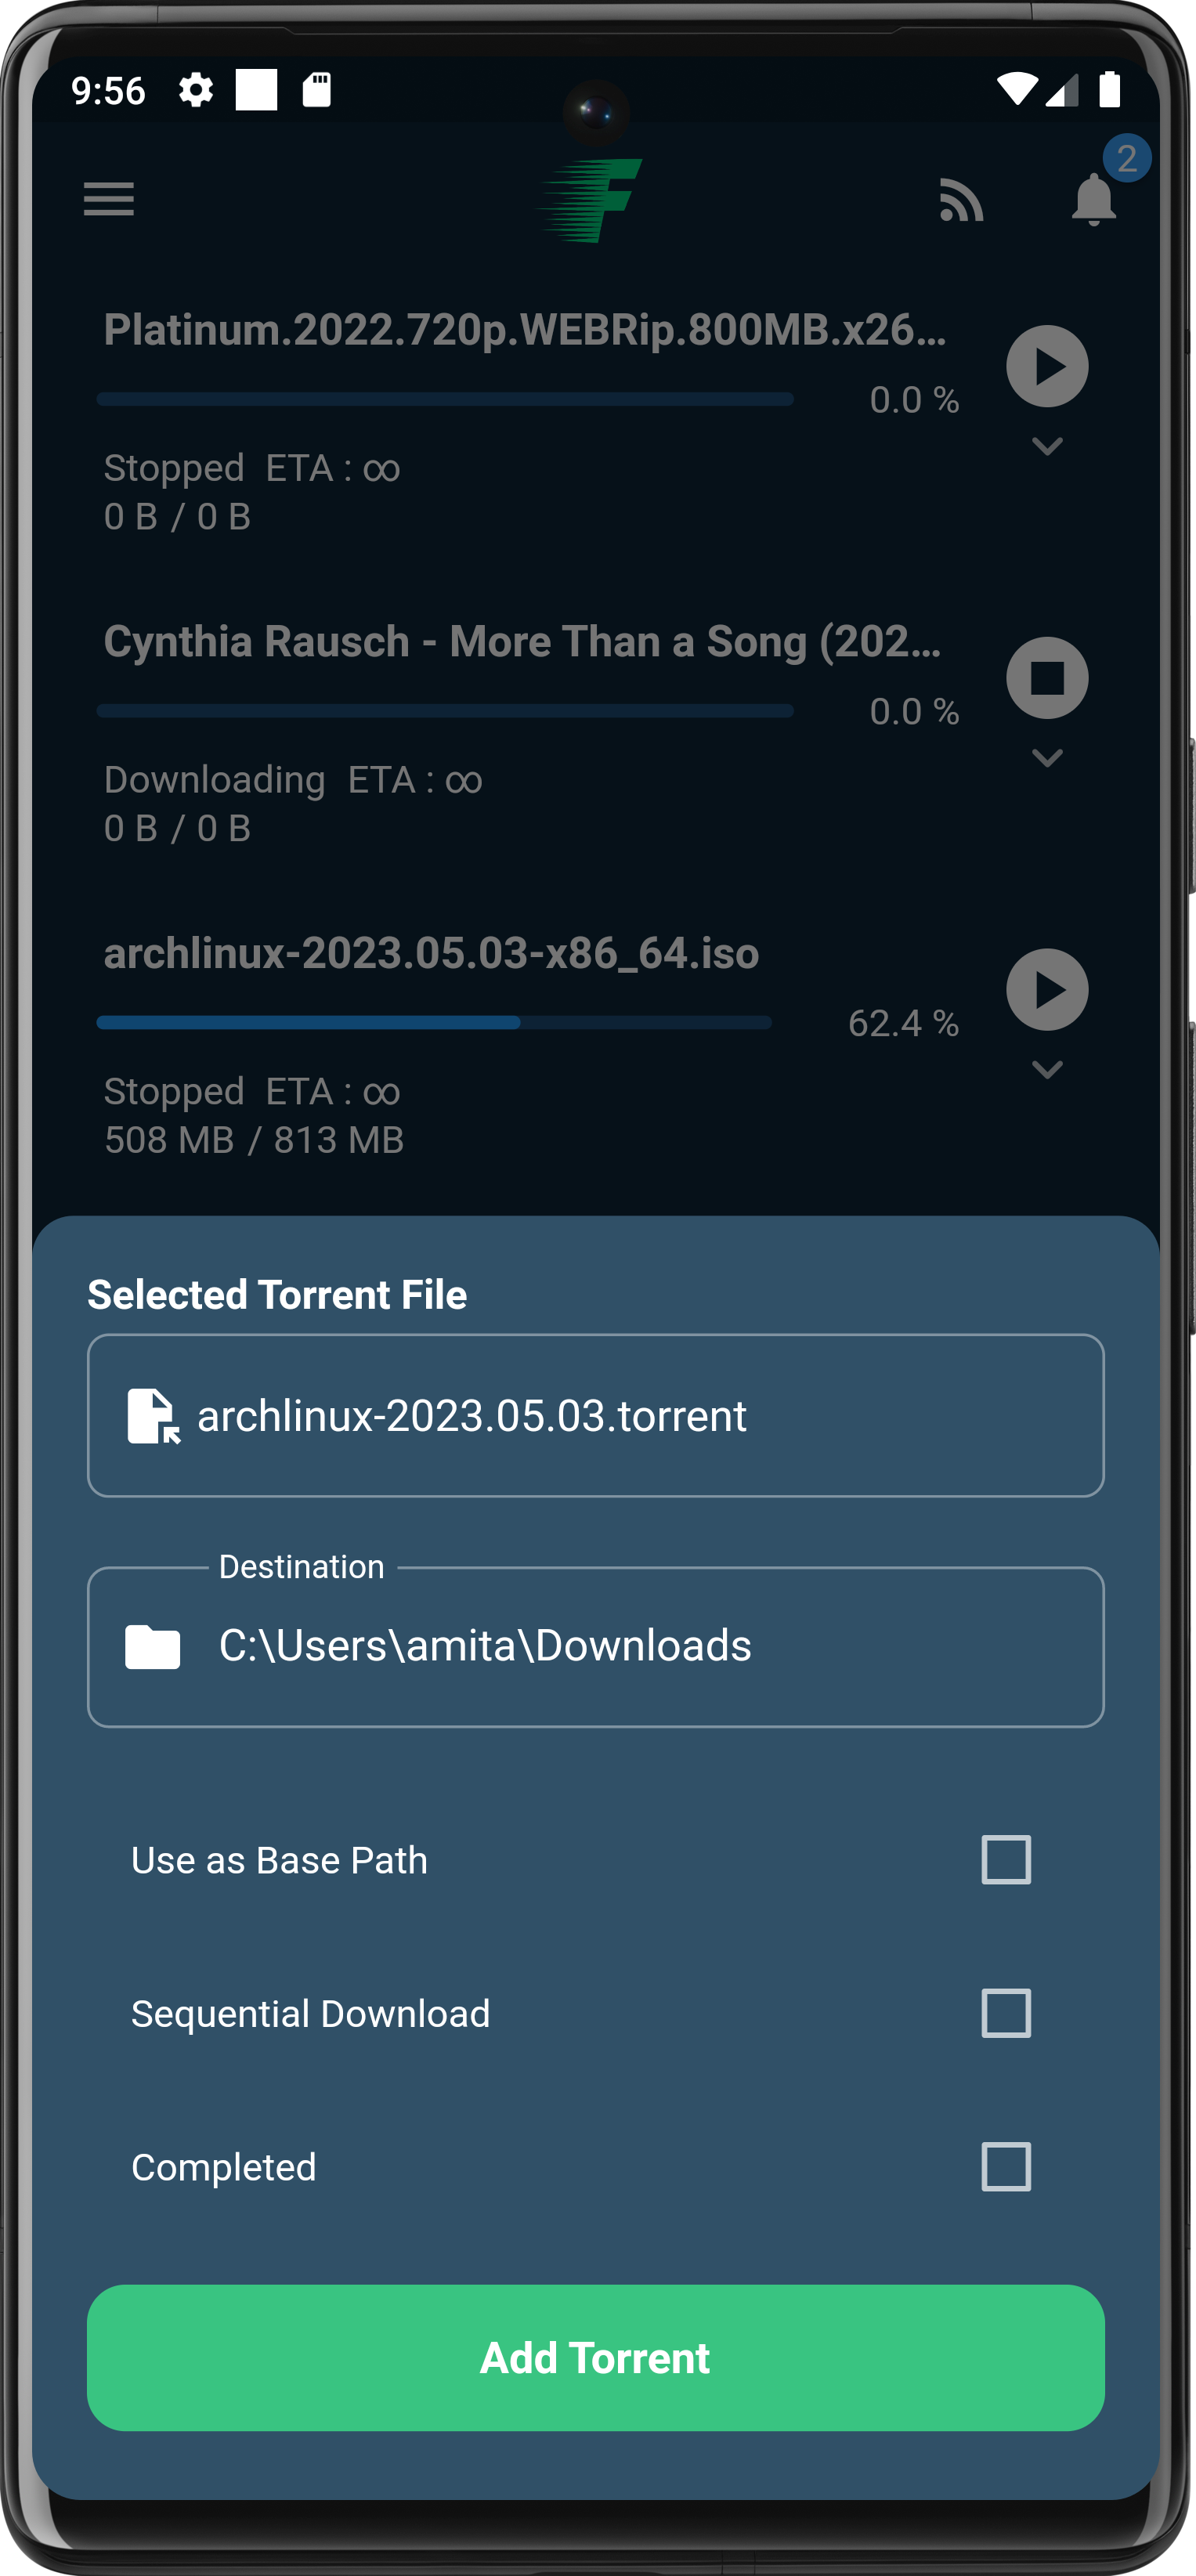Select the archlinux-2023.05.03-x86_64.iso title
1196x2576 pixels.
[432, 953]
